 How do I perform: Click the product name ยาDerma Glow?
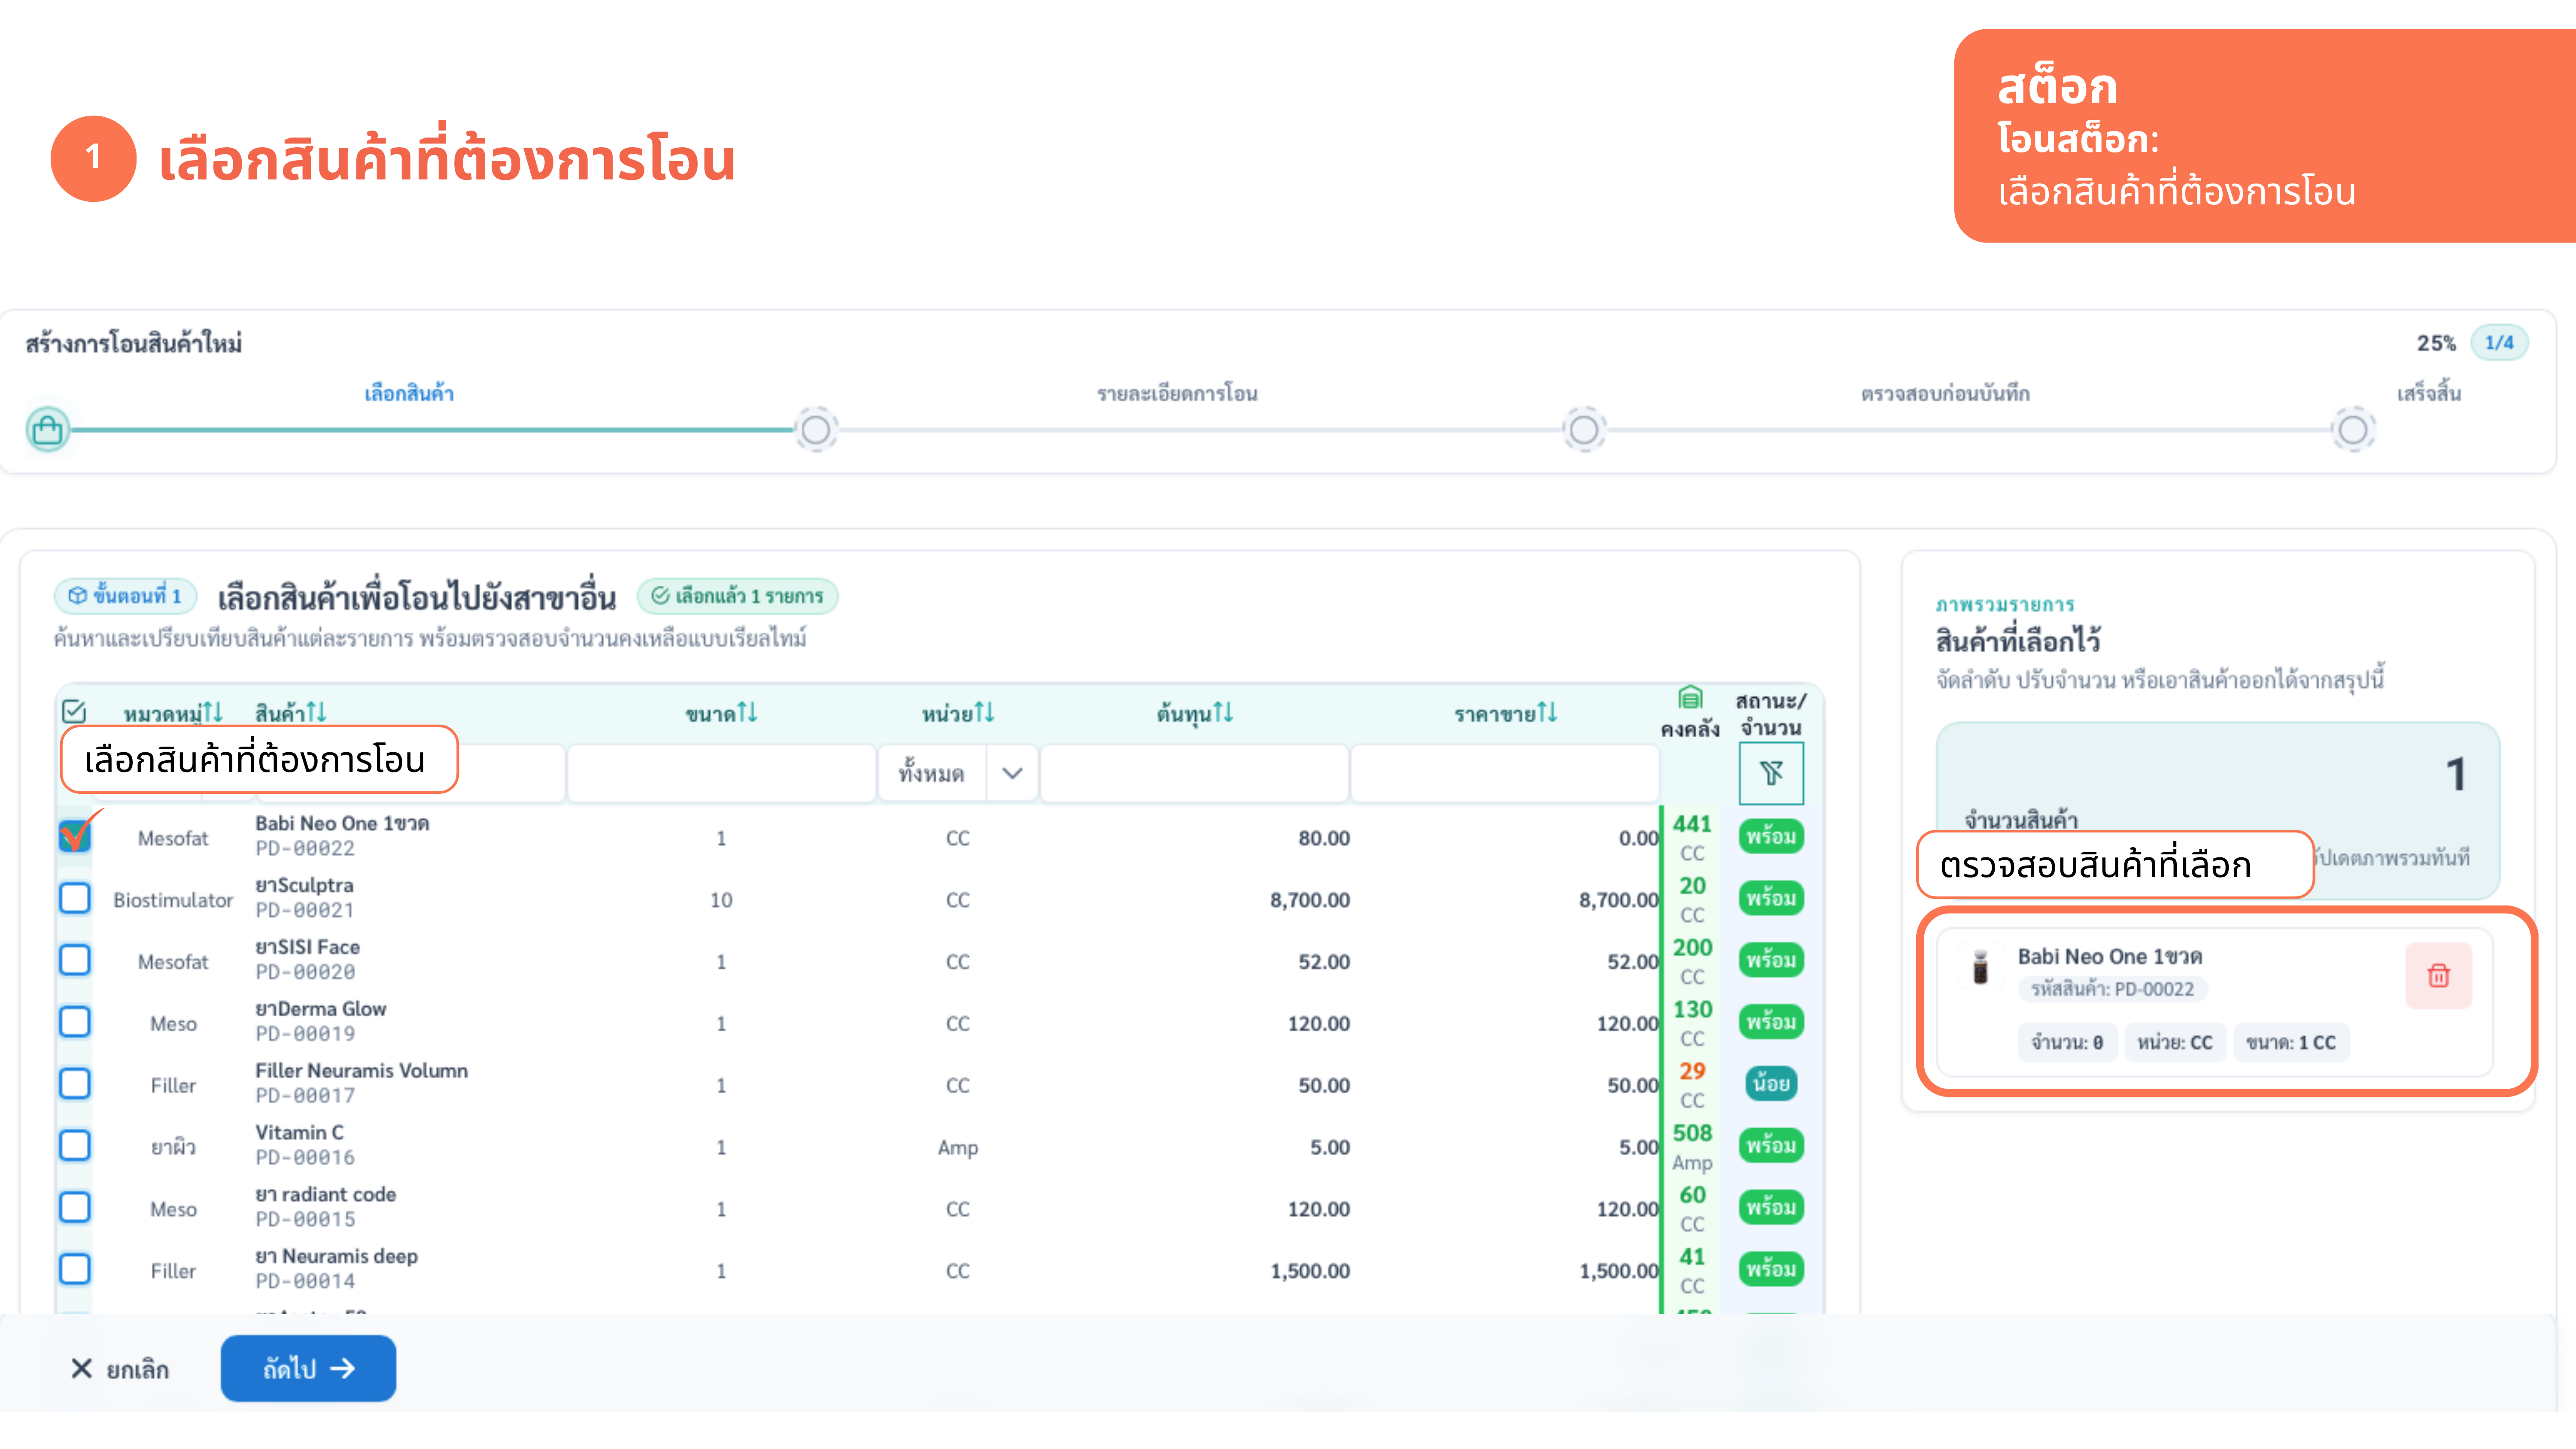tap(320, 1009)
